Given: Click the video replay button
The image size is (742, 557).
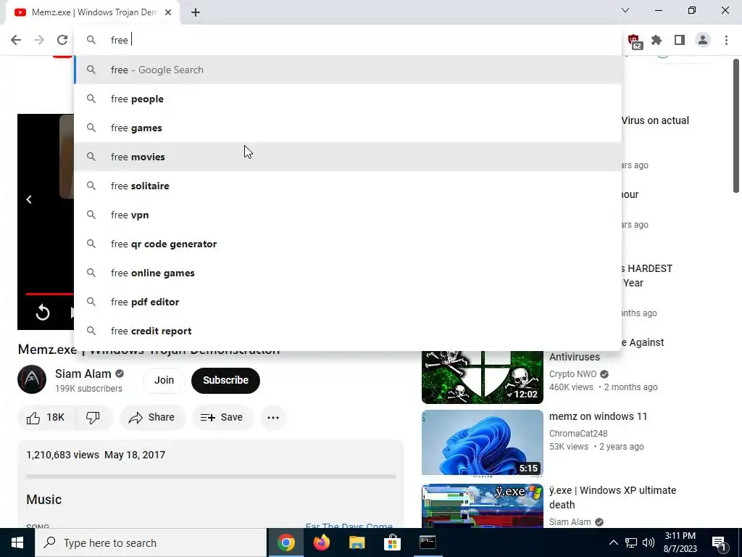Looking at the screenshot, I should [x=43, y=313].
